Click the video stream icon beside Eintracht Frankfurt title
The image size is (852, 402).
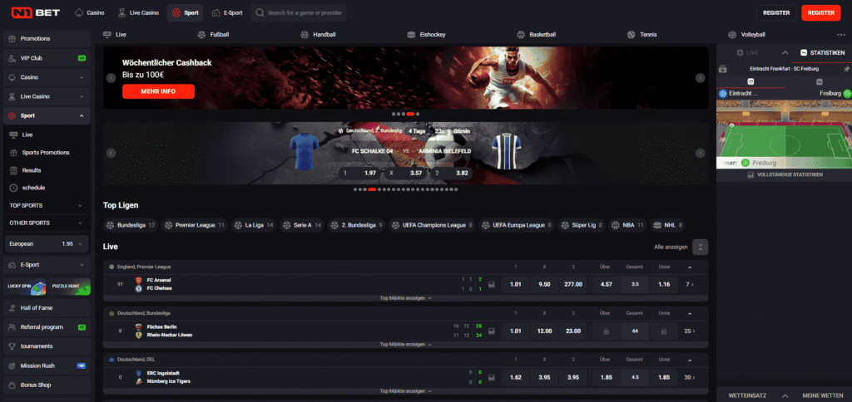coord(723,69)
